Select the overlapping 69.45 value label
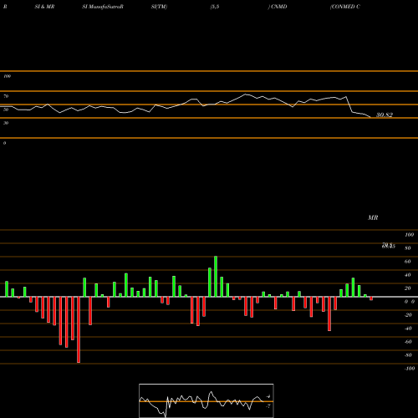The width and height of the screenshot is (418, 418). pyautogui.click(x=389, y=246)
